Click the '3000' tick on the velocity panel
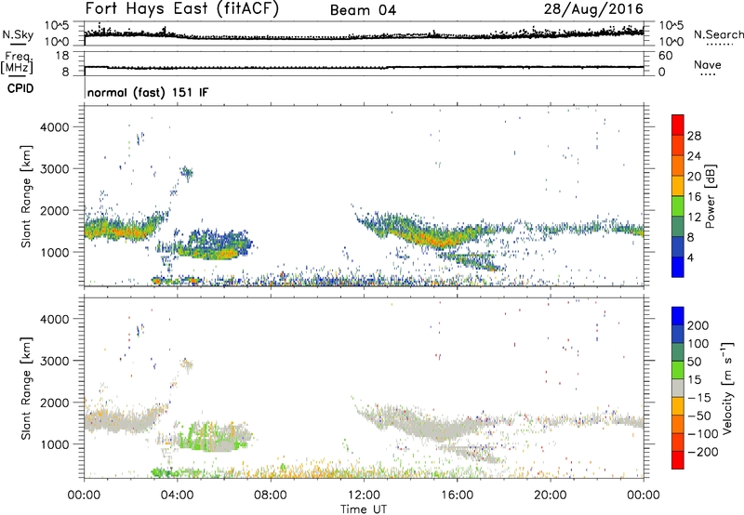 click(55, 361)
